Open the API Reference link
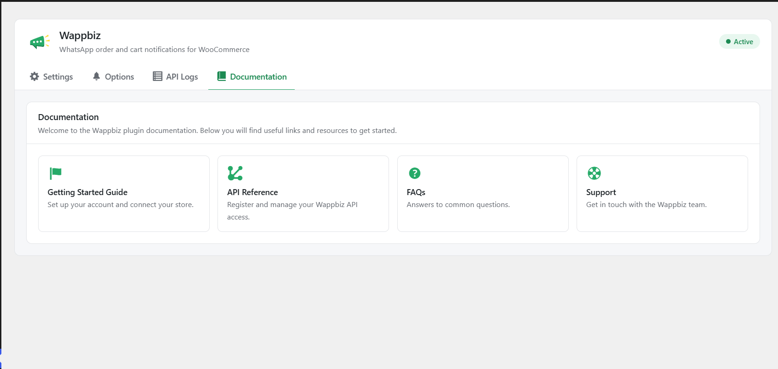This screenshot has width=778, height=369. [303, 194]
